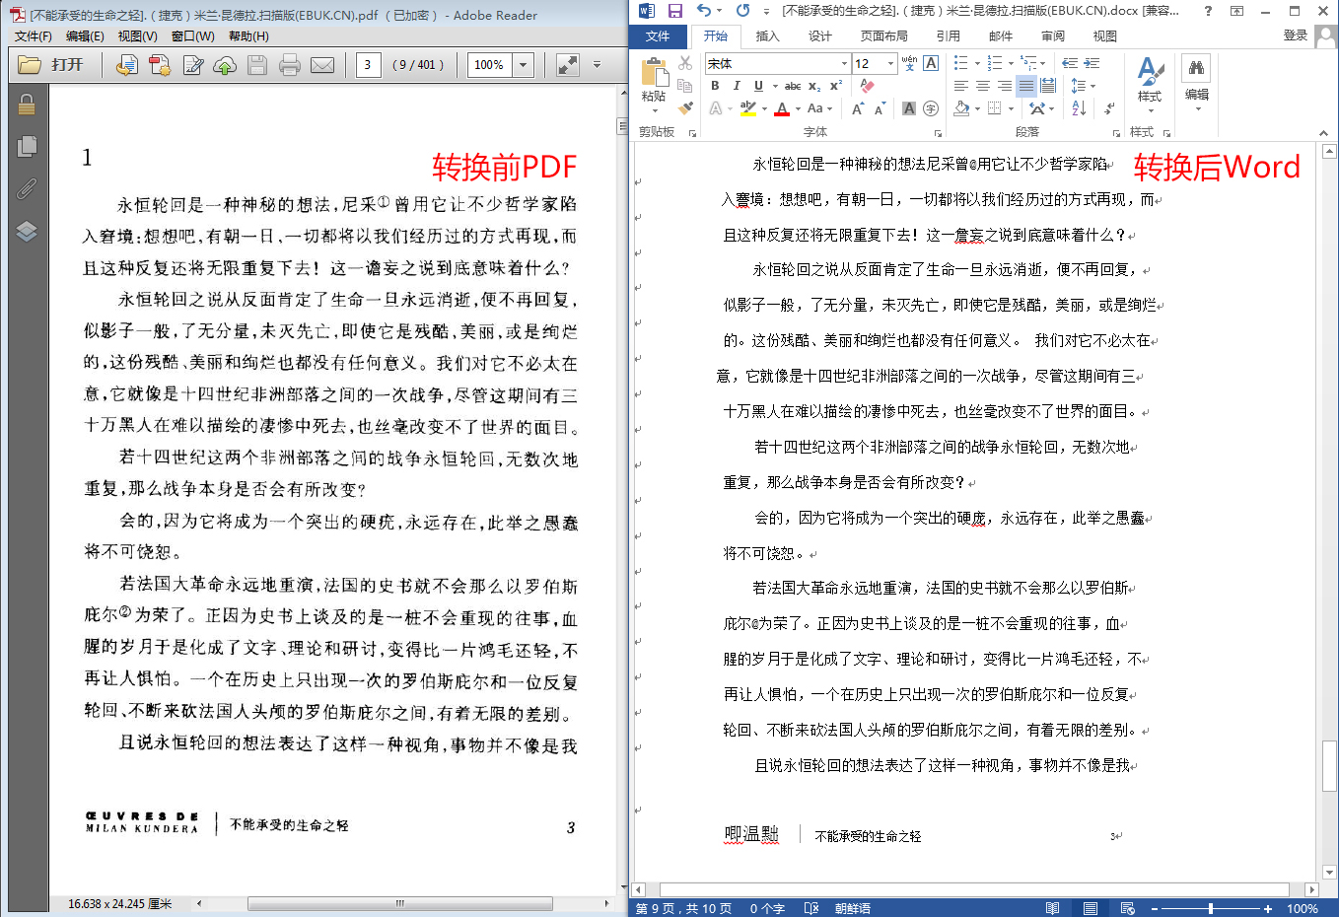The height and width of the screenshot is (917, 1339).
Task: Click the Format Painter brush in Word
Action: [x=685, y=107]
